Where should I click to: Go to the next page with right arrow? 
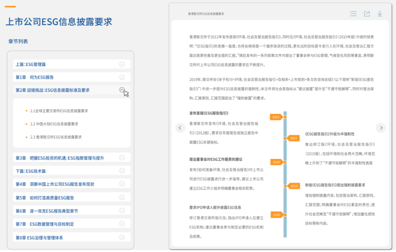tap(381, 128)
